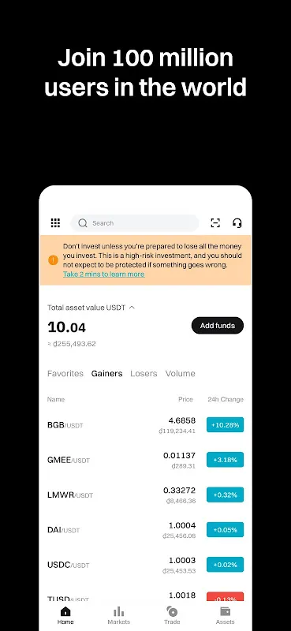
Task: Tap the Add funds button
Action: 218,326
